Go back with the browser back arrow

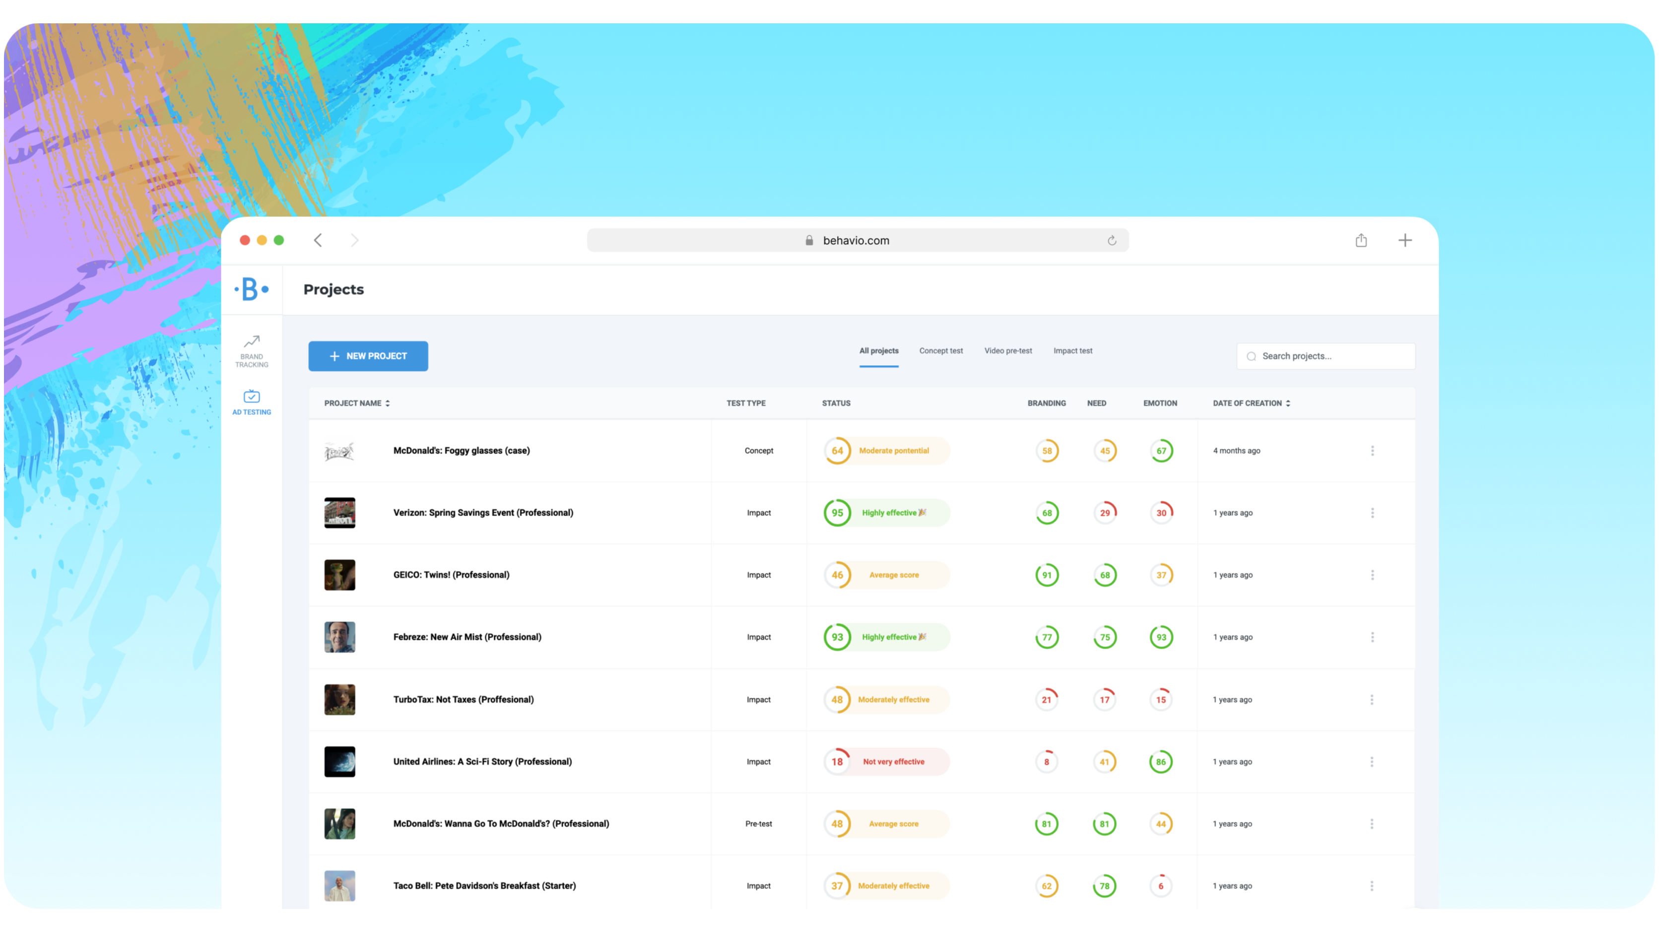coord(318,240)
